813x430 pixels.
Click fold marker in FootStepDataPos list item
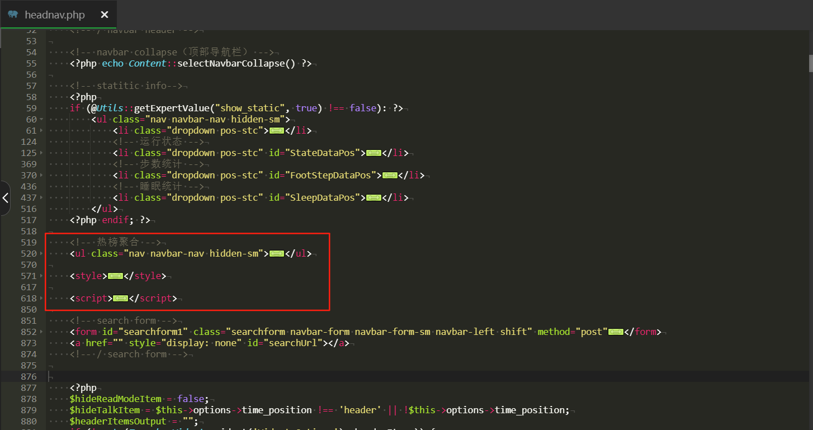point(390,176)
